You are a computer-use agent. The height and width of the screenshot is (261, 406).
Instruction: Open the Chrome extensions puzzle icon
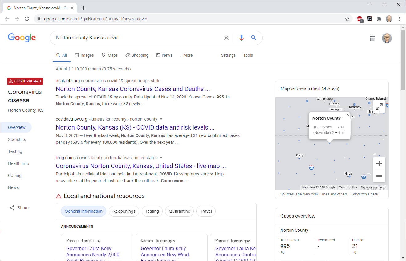coord(379,19)
